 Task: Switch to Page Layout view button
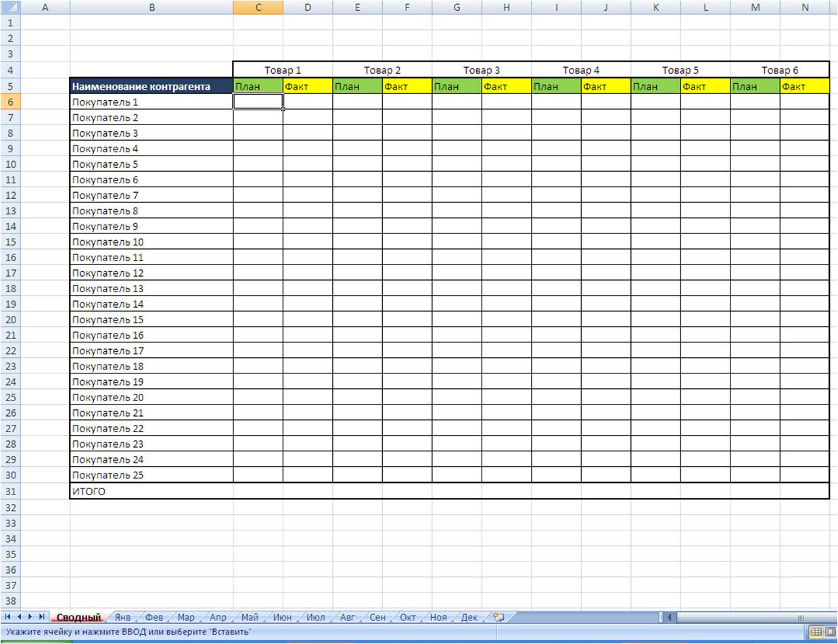point(831,632)
